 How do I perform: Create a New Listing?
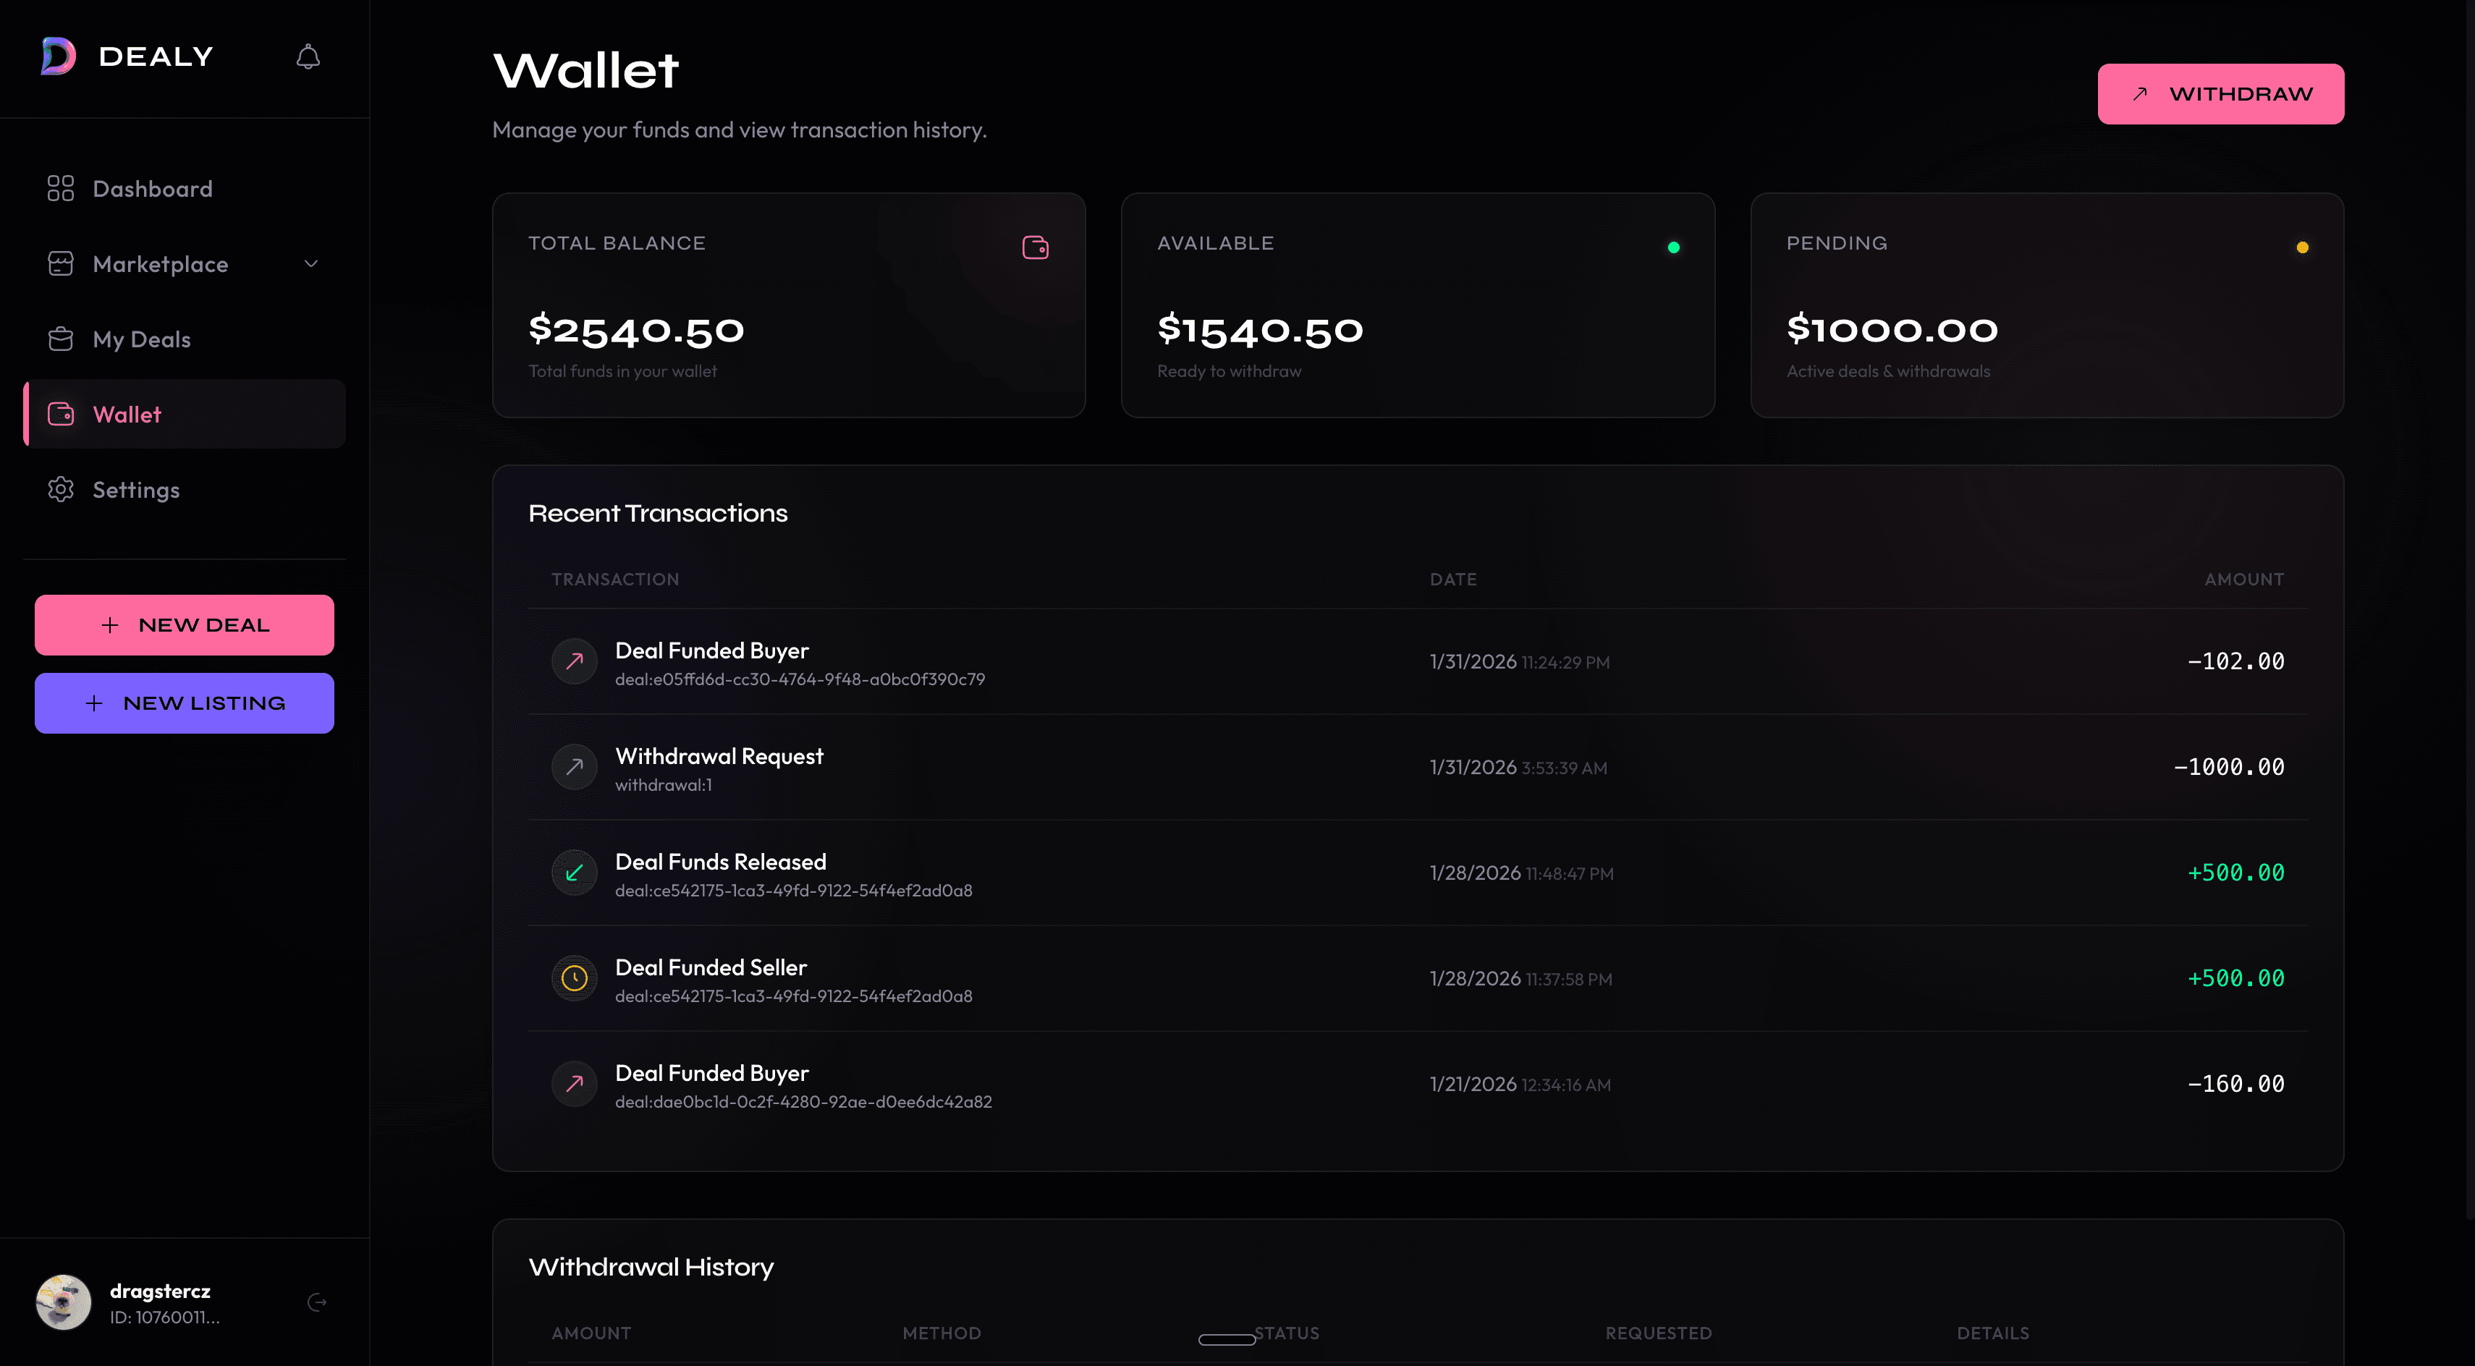[184, 703]
